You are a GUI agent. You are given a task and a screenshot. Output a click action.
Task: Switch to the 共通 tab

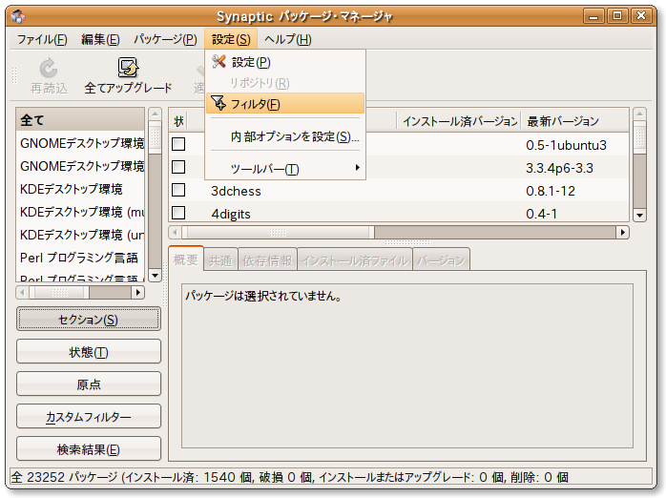(220, 260)
